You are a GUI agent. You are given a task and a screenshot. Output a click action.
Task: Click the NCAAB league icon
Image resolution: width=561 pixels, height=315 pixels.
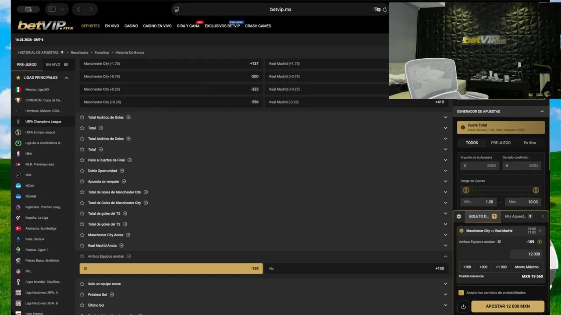(18, 196)
